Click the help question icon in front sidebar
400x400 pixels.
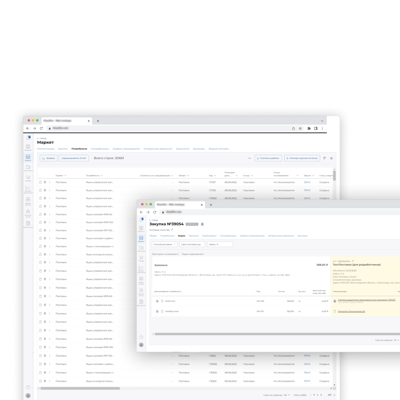[x=141, y=337]
